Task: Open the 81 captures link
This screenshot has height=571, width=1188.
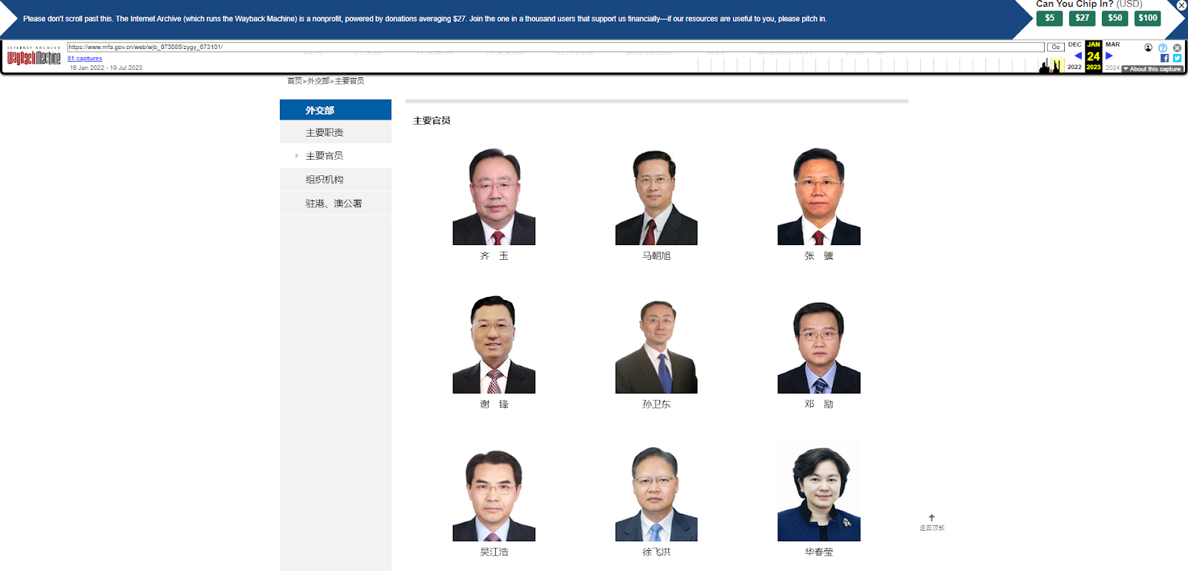Action: click(85, 58)
